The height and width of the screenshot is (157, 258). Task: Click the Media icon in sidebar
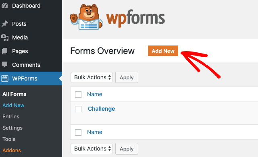pyautogui.click(x=5, y=37)
